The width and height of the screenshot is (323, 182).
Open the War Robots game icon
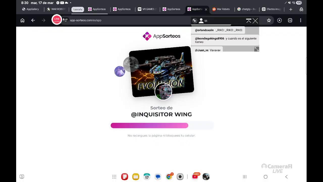(206, 177)
